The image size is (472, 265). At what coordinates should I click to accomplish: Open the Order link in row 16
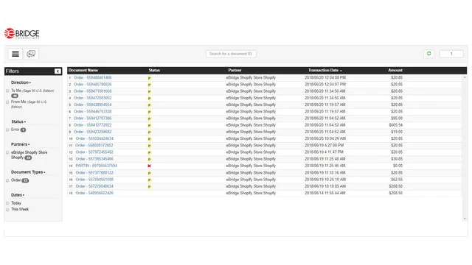[94, 180]
